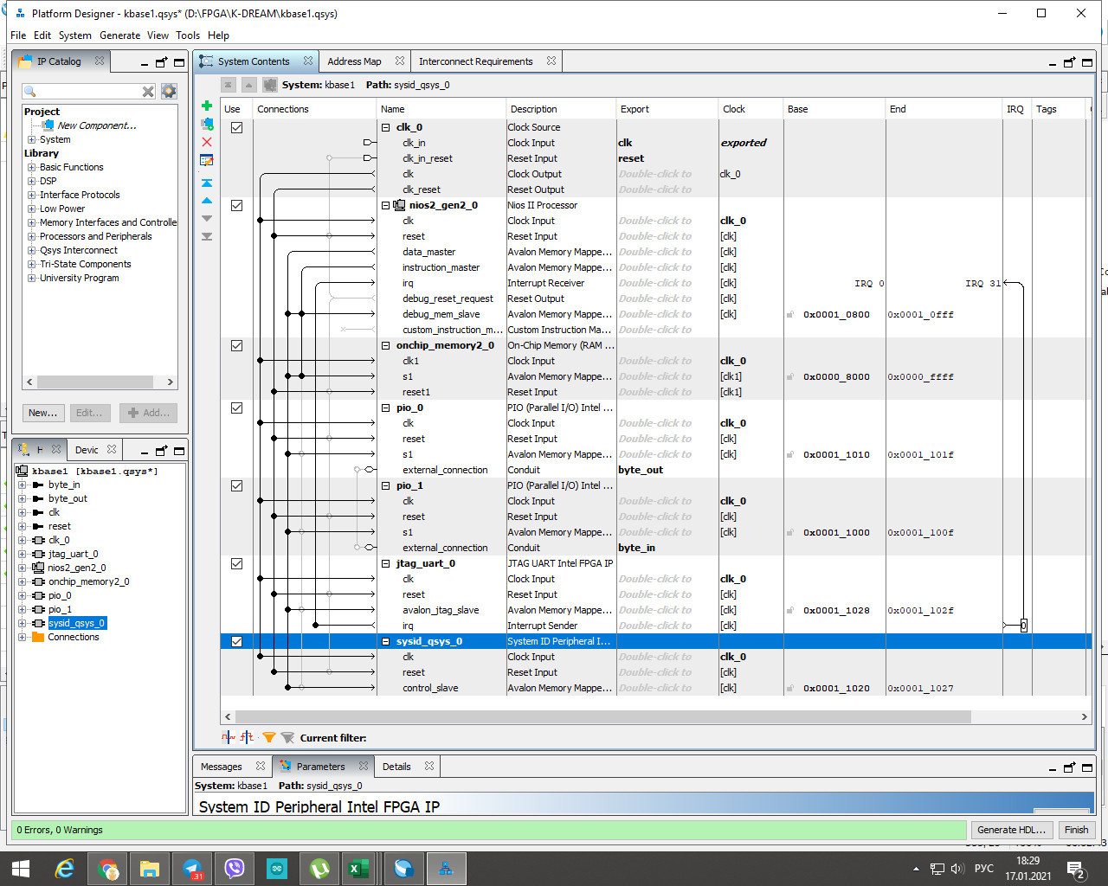This screenshot has height=886, width=1108.
Task: Switch to the Messages tab
Action: [x=222, y=767]
